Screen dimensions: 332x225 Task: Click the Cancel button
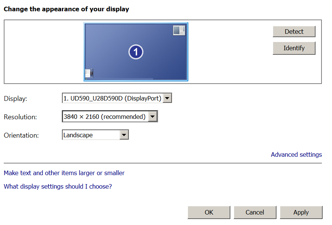tap(255, 212)
